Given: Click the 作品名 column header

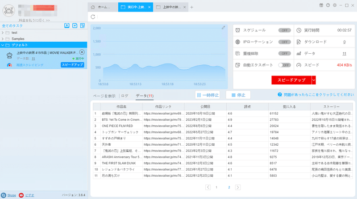Looking at the screenshot, I should (x=121, y=107).
